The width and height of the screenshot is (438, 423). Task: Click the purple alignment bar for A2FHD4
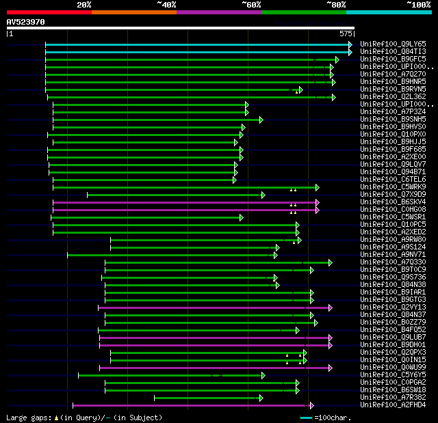192,406
